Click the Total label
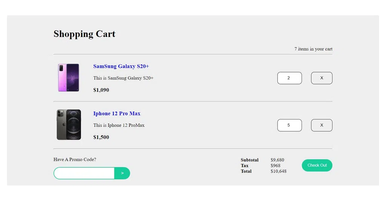This screenshot has width=386, height=219. [x=246, y=171]
